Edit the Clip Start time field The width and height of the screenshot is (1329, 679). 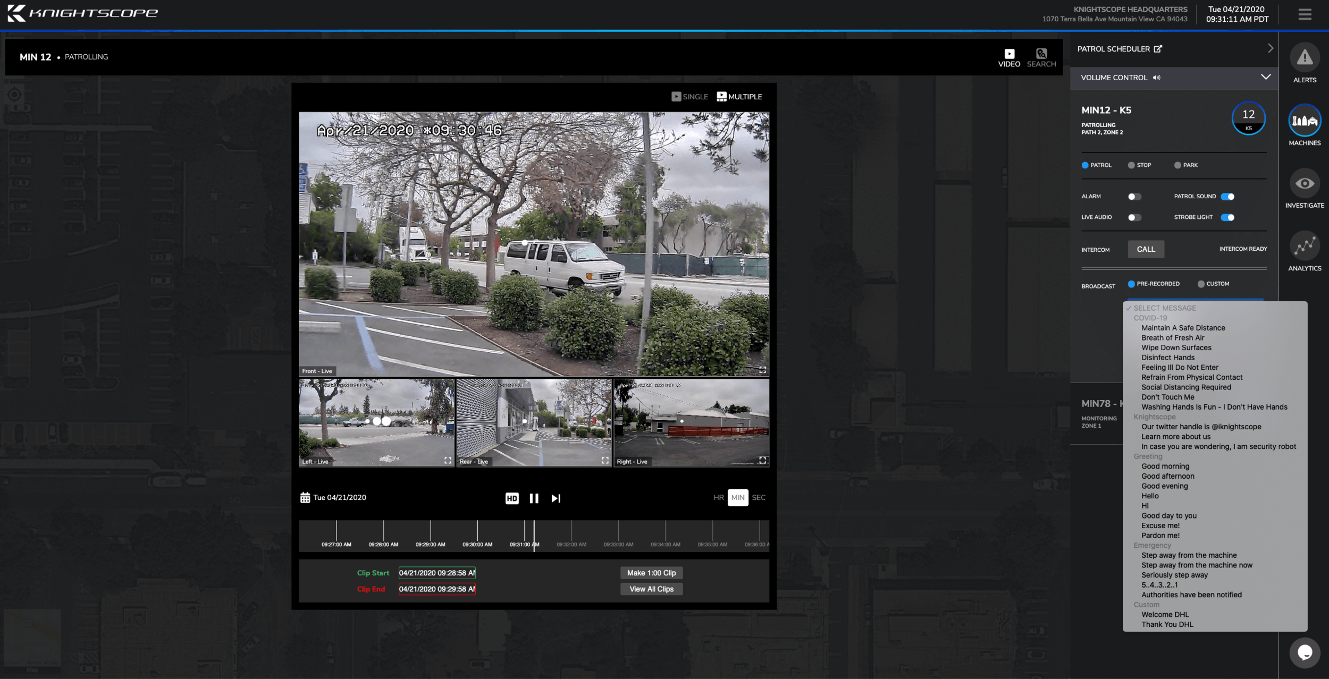(x=437, y=573)
